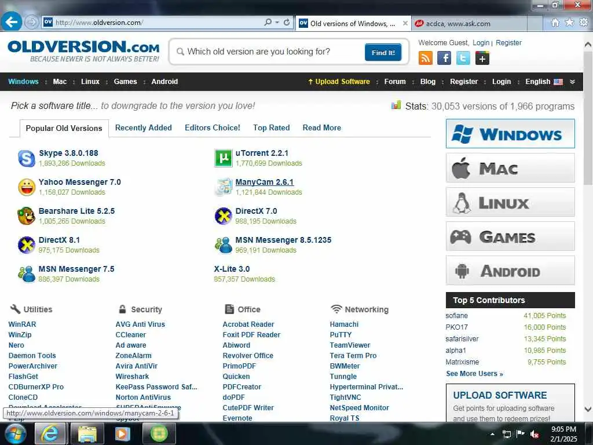Click the uTorrent green icon
The width and height of the screenshot is (593, 445).
tap(223, 158)
